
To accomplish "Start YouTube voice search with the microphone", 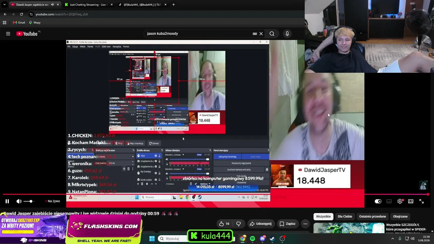I will coord(287,34).
